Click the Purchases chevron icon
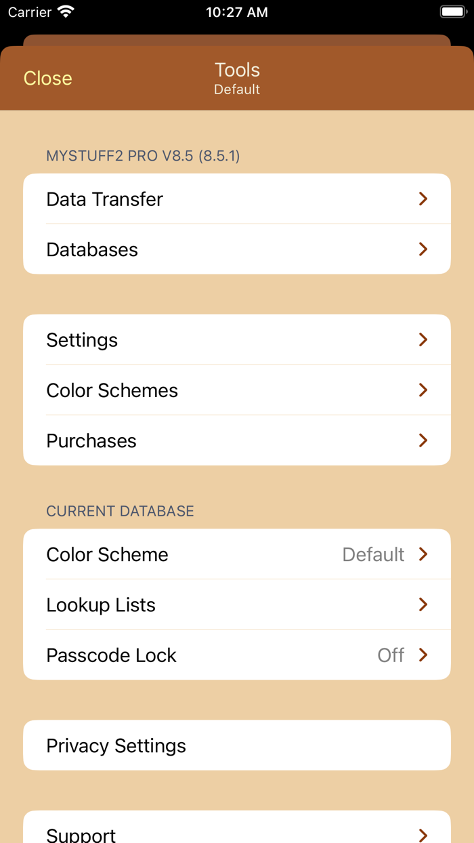This screenshot has height=843, width=474. 423,440
